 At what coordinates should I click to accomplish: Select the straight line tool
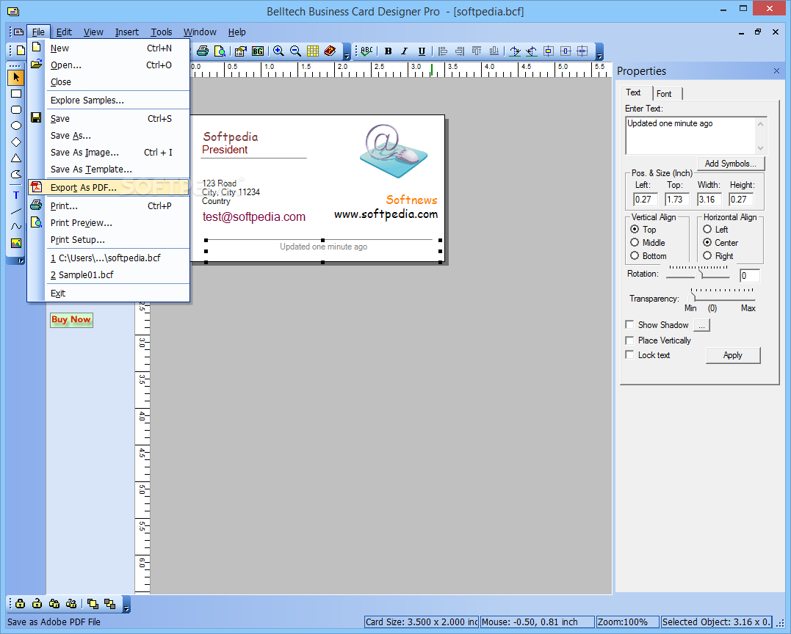tap(16, 211)
